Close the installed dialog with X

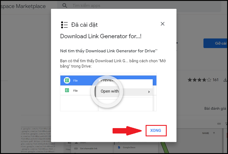(x=162, y=24)
